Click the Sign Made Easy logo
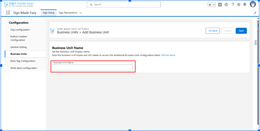Screen dimensions: 260x131 (x=19, y=4)
